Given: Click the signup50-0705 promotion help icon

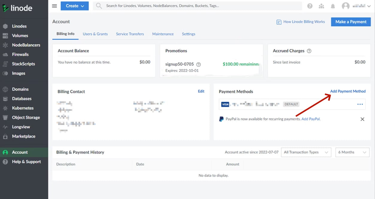Looking at the screenshot, I should click(198, 64).
